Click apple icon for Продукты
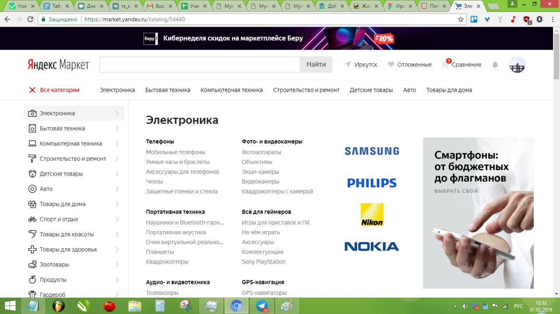The image size is (560, 314). point(32,279)
